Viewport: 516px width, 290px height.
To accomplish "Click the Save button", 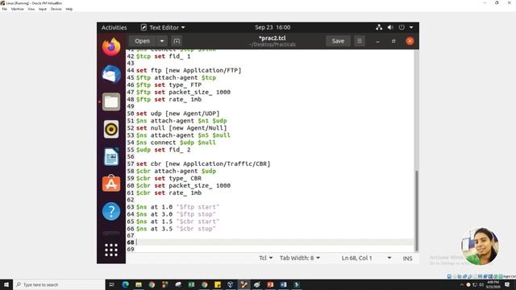I will 338,41.
